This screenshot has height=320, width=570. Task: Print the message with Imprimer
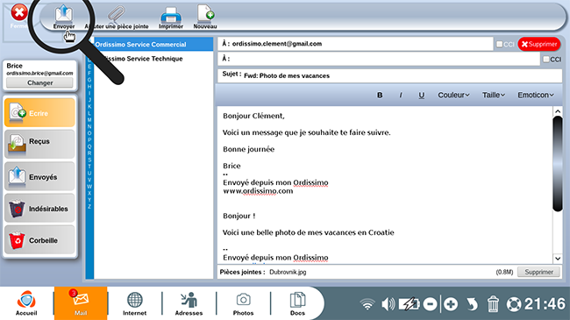(171, 18)
